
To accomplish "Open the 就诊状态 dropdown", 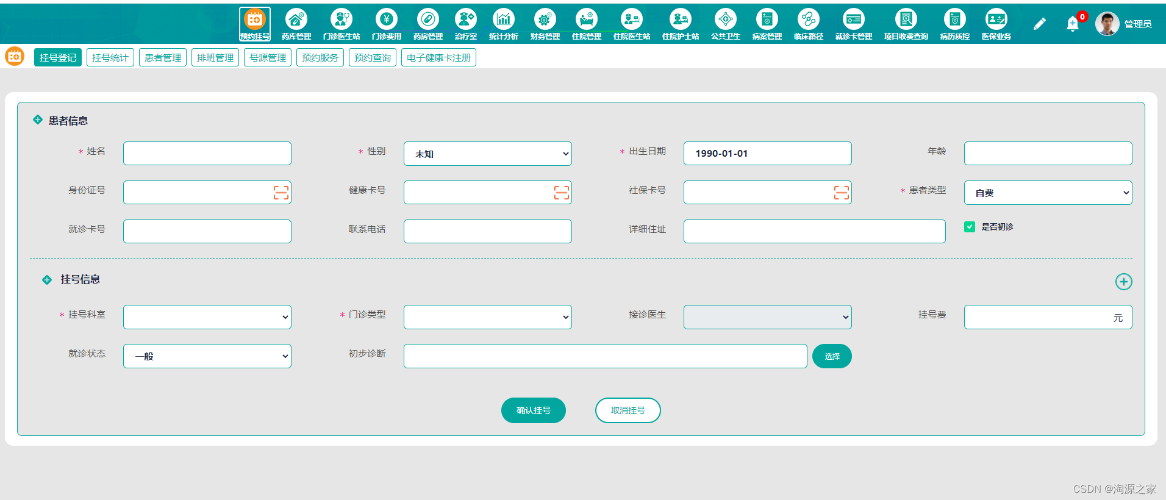I will click(207, 356).
